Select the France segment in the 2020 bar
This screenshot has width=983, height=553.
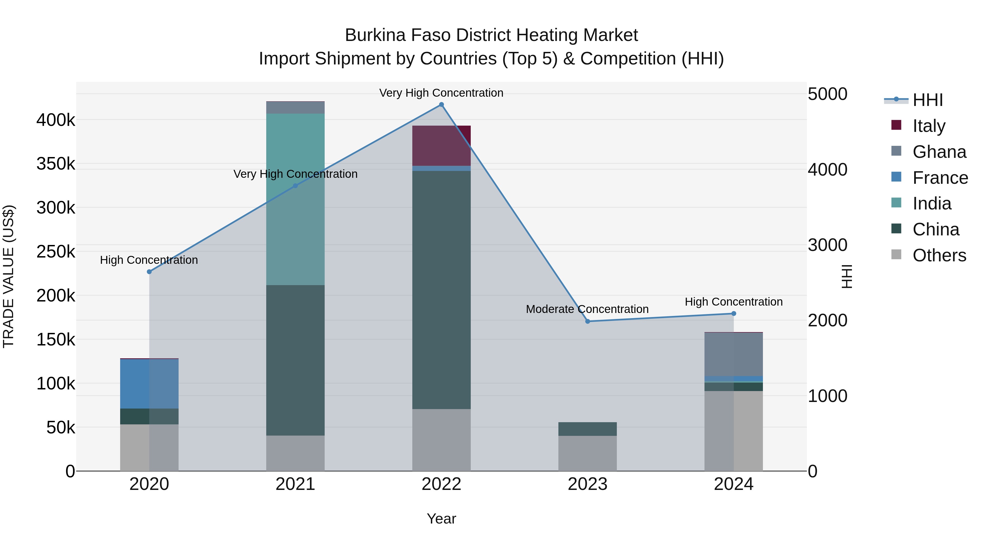click(149, 384)
